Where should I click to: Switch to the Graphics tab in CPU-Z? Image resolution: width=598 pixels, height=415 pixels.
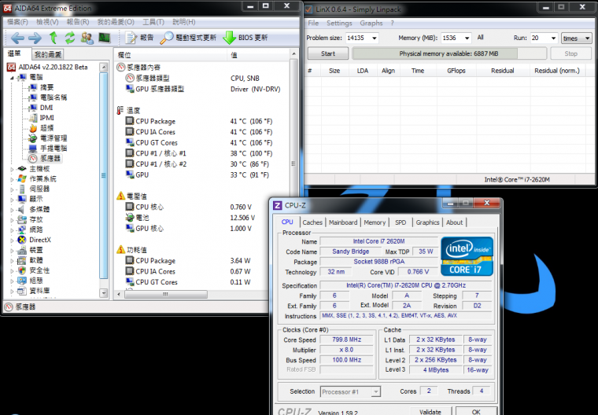(427, 222)
